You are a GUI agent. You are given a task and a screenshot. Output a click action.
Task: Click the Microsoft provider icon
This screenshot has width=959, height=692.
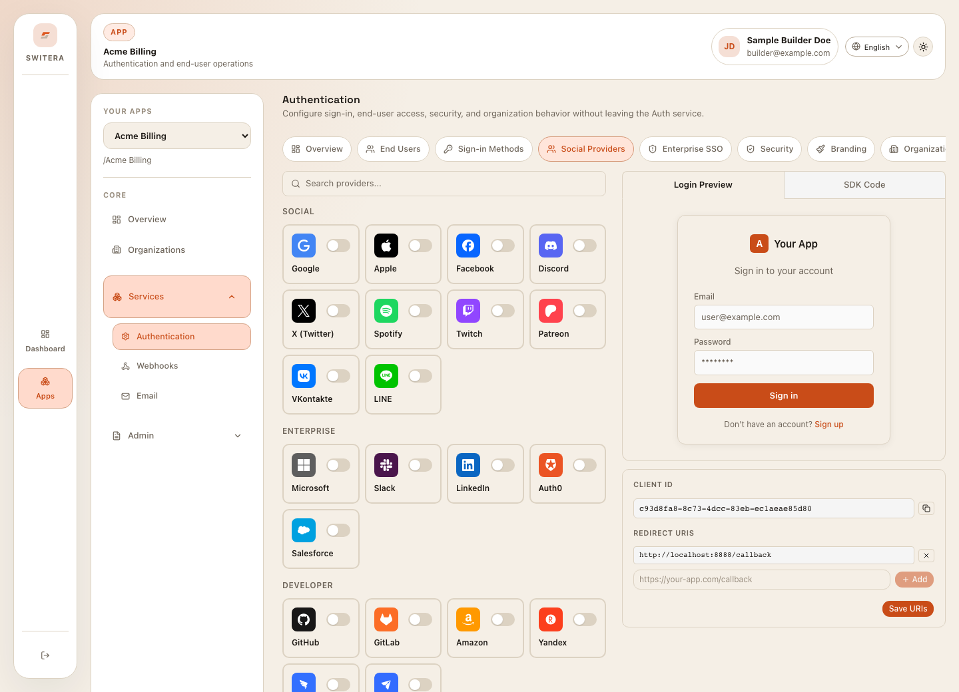[x=304, y=465]
